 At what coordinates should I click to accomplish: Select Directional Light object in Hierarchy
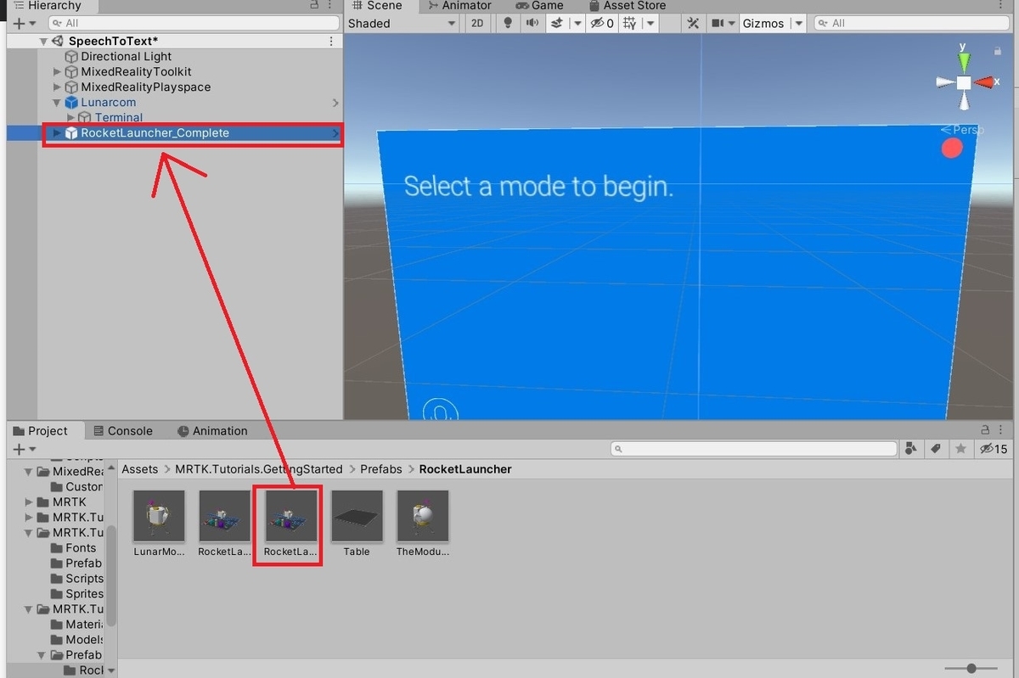tap(127, 57)
